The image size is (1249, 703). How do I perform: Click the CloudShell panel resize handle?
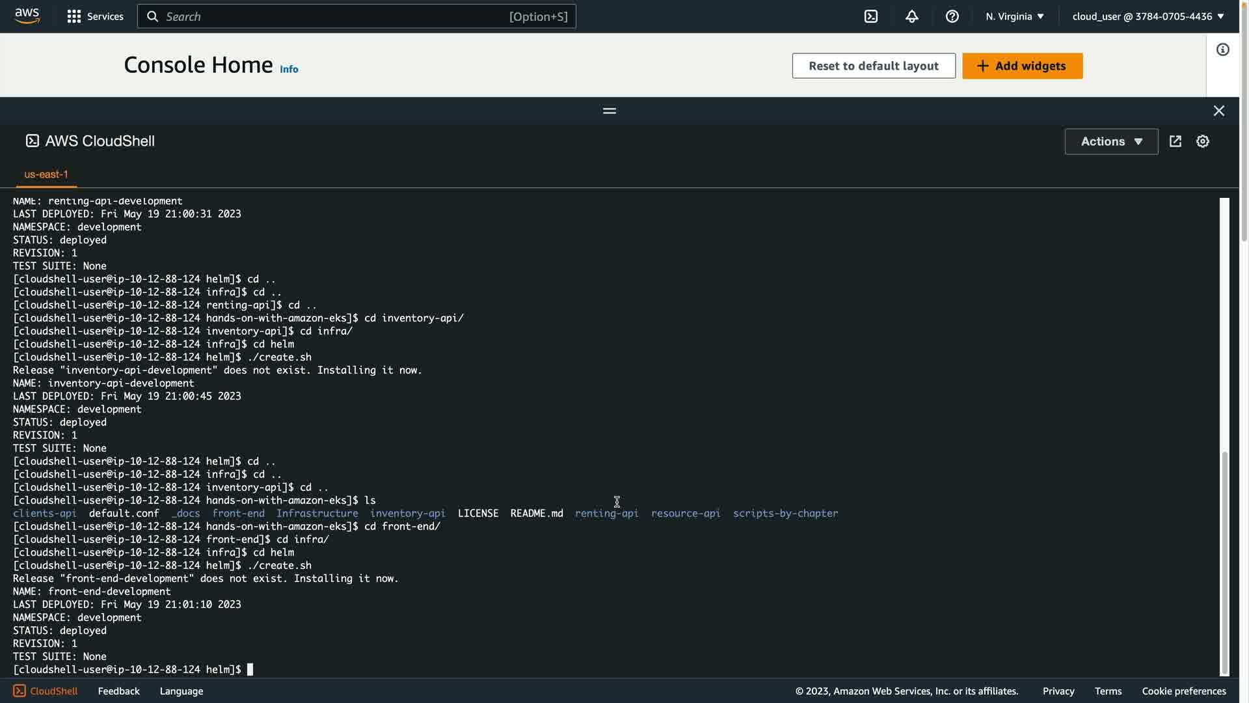(609, 111)
